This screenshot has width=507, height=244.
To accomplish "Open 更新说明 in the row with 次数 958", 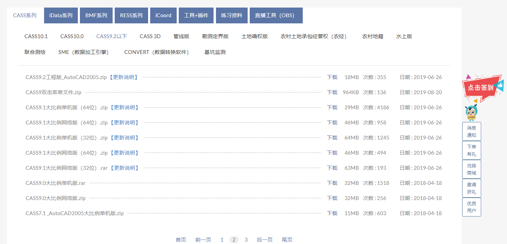I will point(125,123).
